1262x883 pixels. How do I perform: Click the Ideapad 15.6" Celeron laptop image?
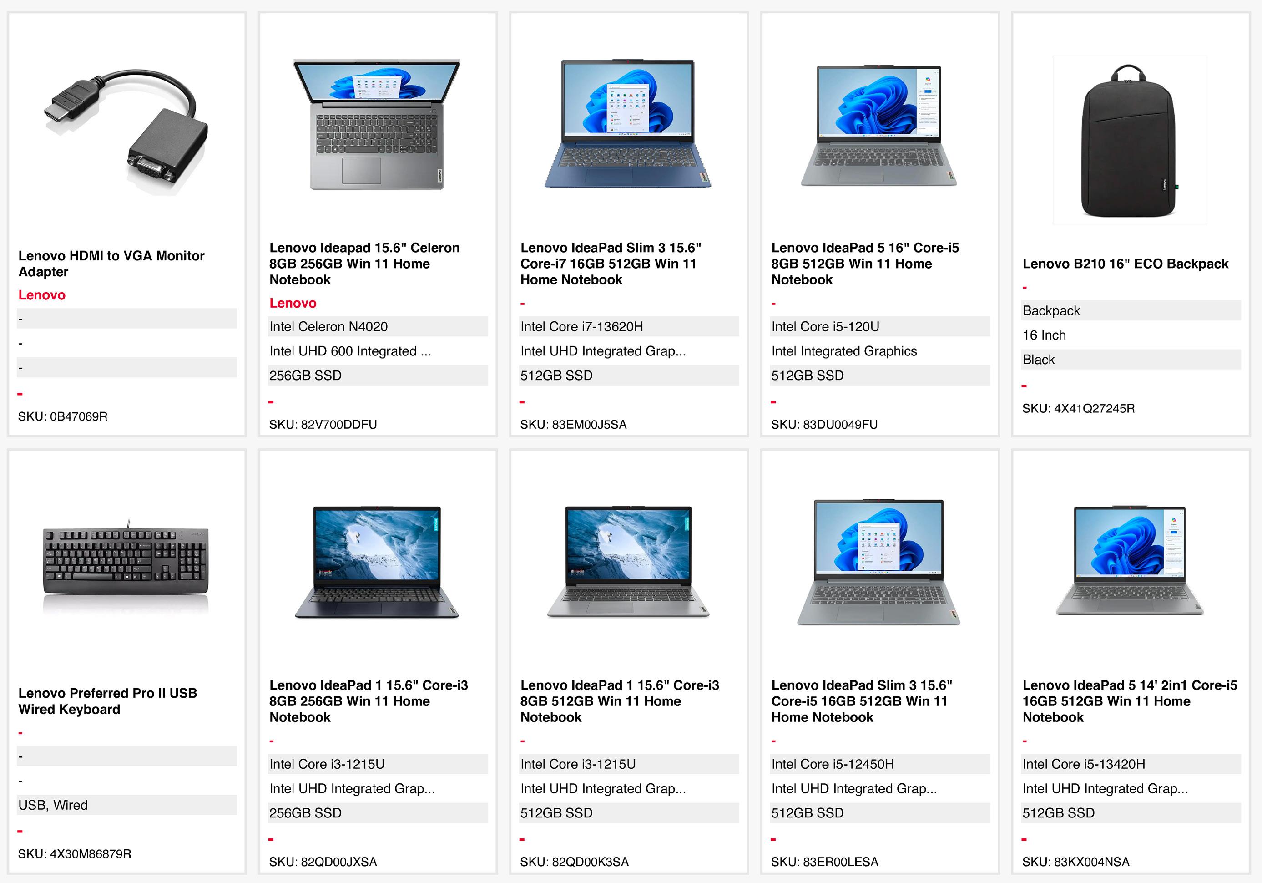(377, 125)
